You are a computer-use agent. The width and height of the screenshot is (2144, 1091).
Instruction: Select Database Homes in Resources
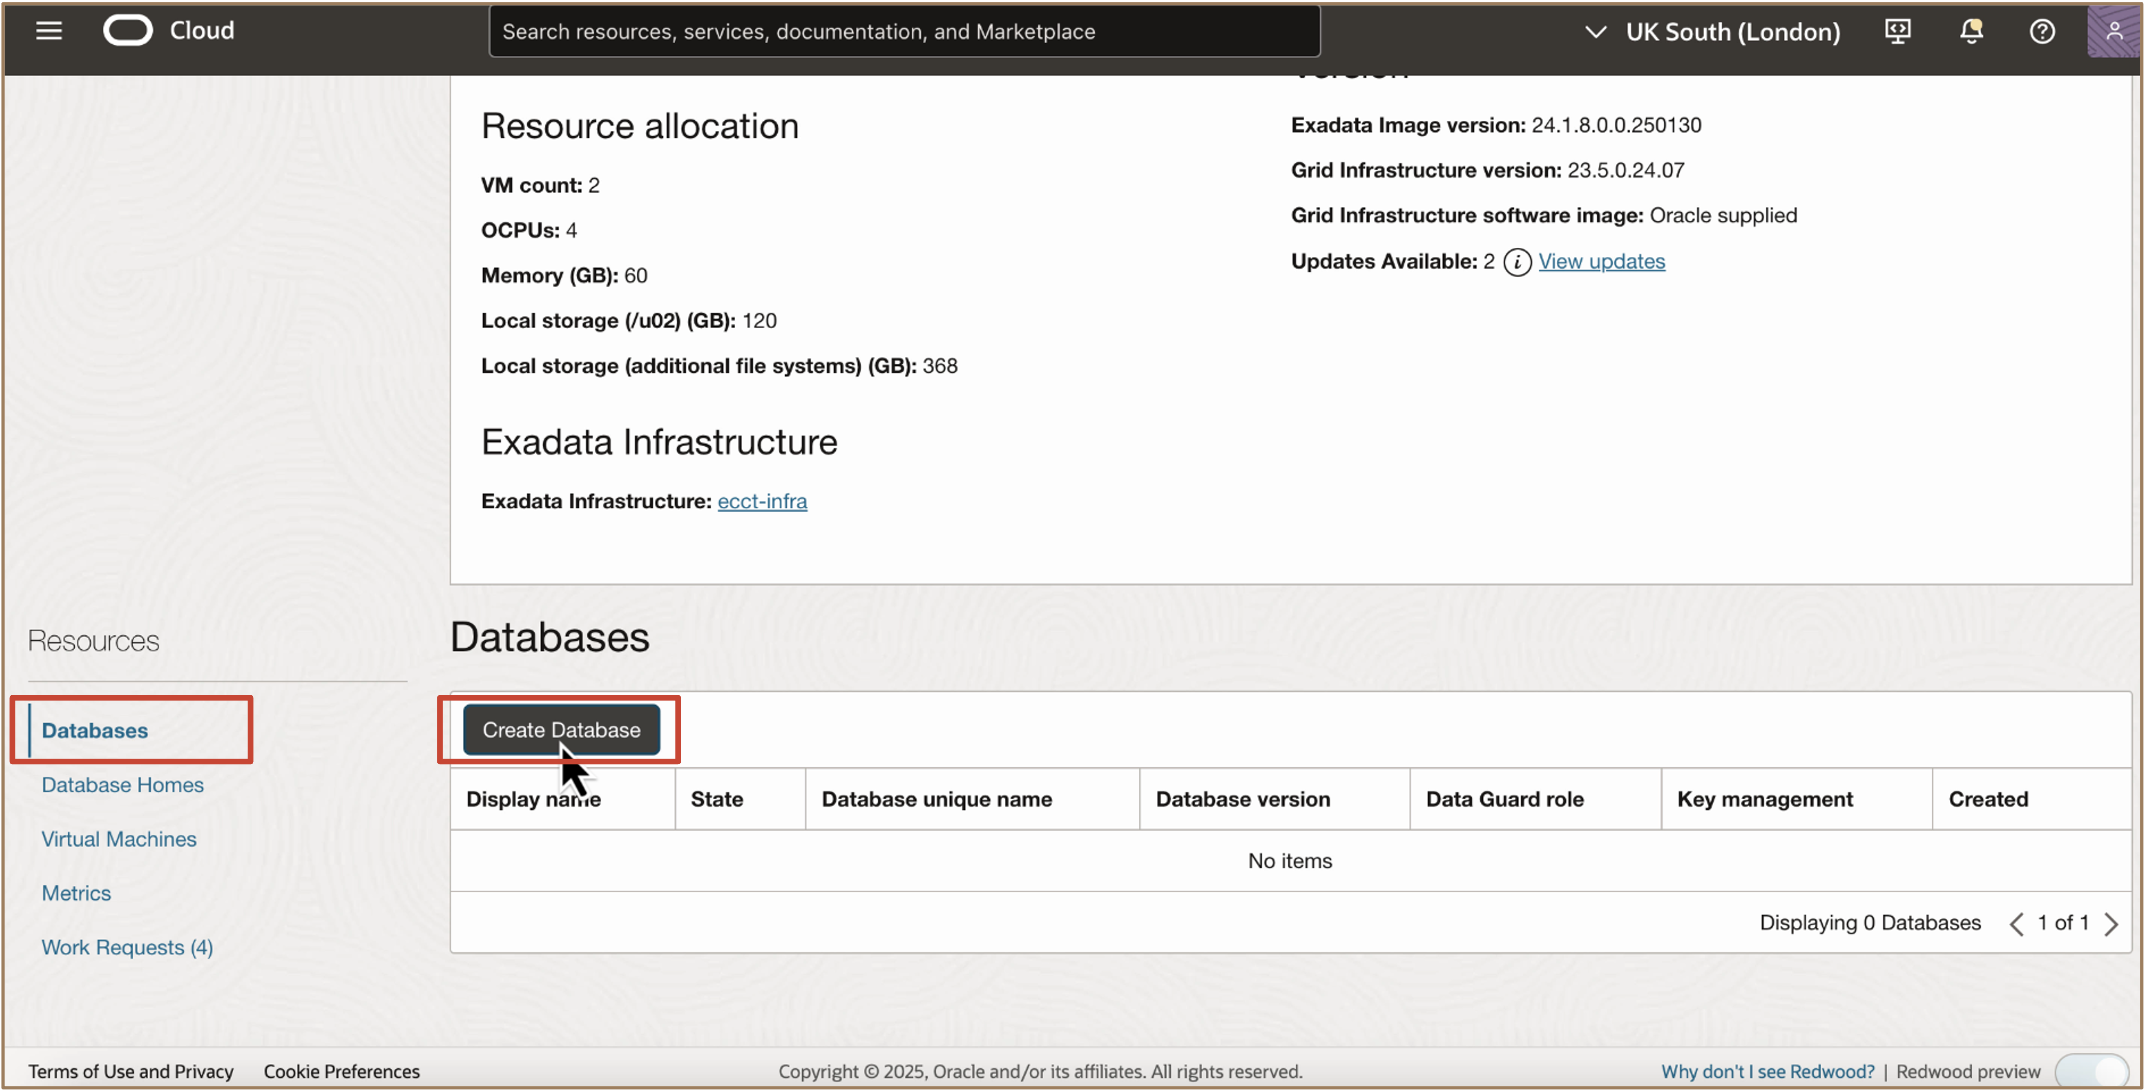click(x=122, y=785)
